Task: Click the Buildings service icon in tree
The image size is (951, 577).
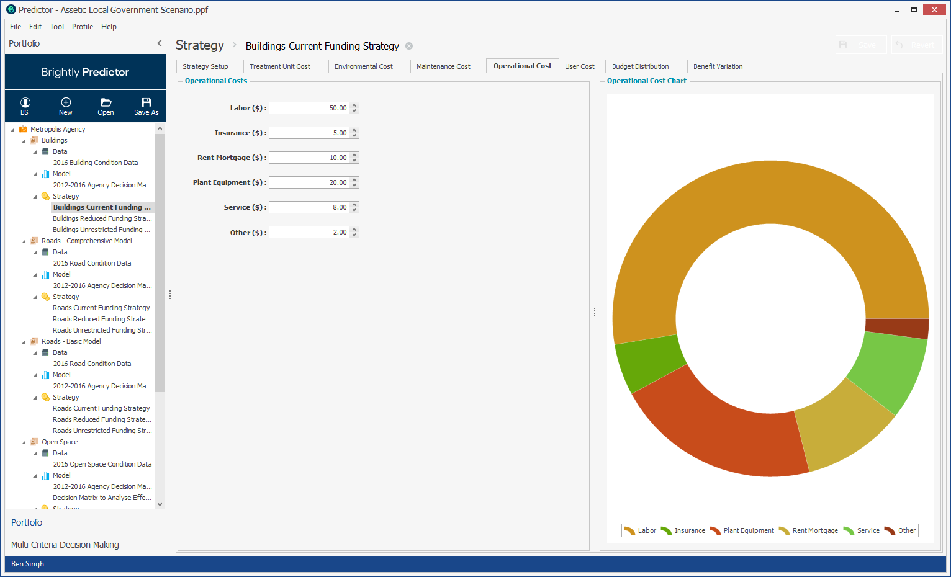Action: click(x=34, y=140)
